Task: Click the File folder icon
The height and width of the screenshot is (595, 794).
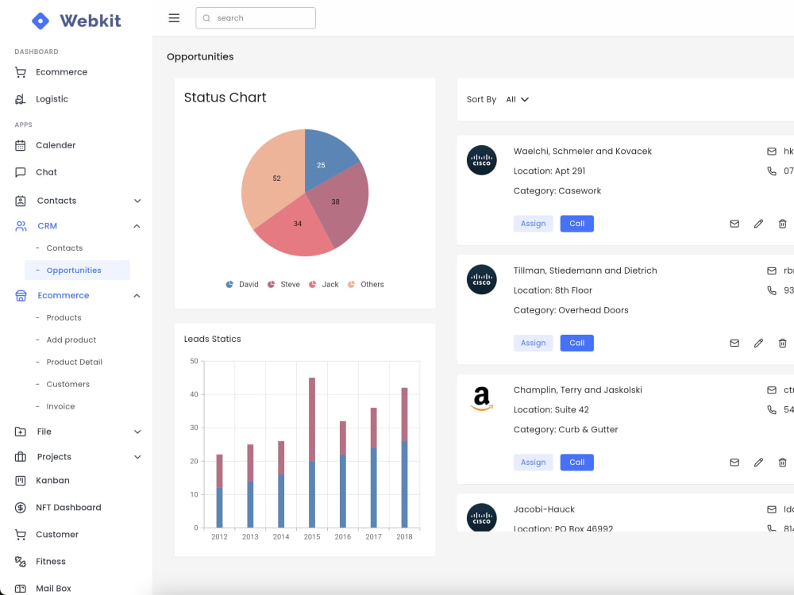Action: click(21, 432)
